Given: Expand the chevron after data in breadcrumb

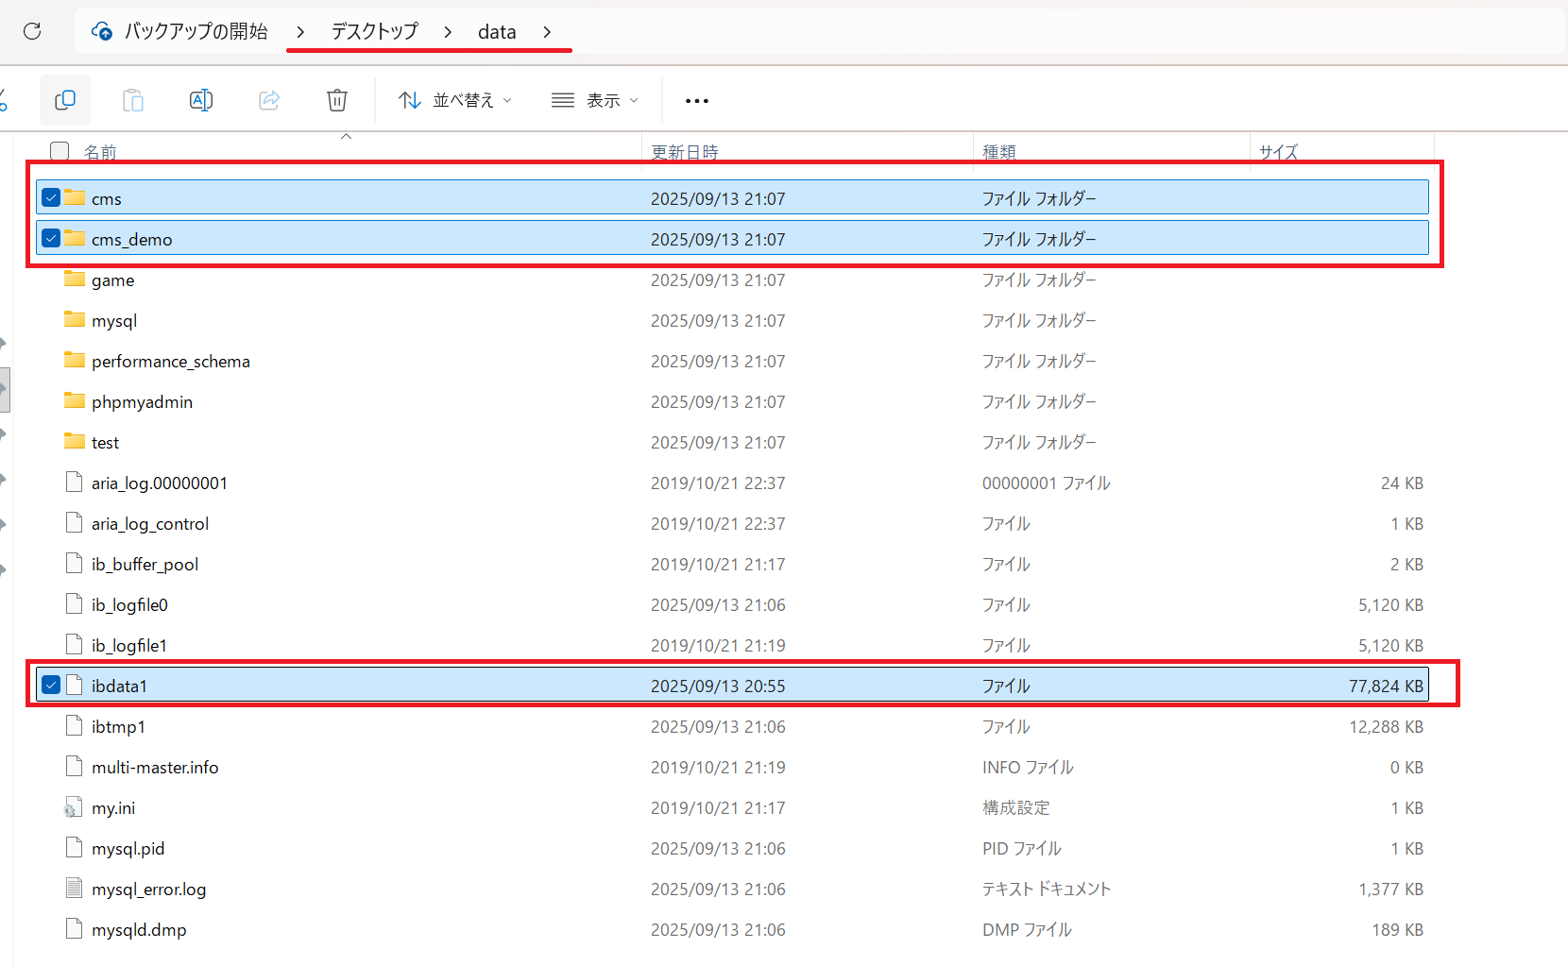Looking at the screenshot, I should pos(547,32).
